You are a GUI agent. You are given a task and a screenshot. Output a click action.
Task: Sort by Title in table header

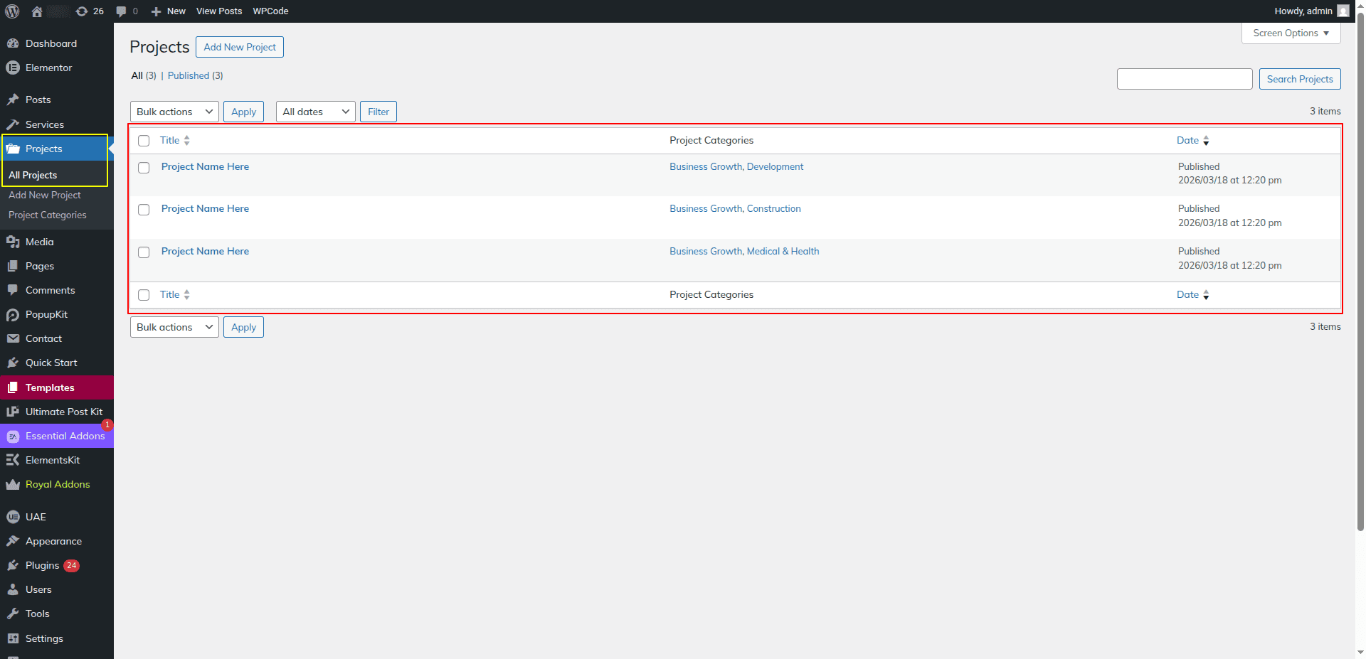click(x=175, y=140)
